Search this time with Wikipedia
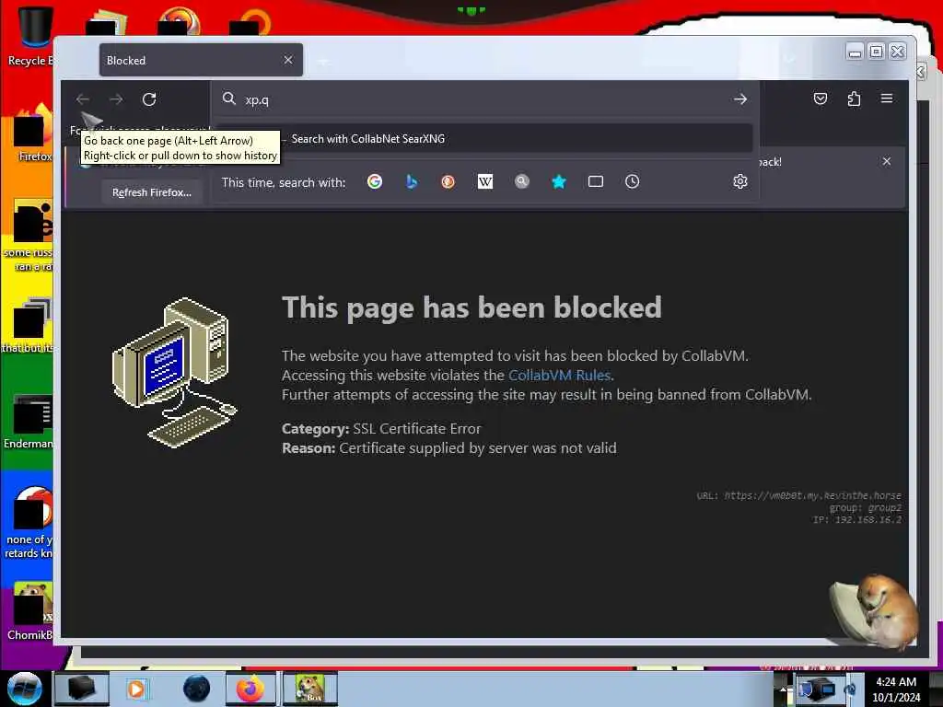The width and height of the screenshot is (943, 707). 484,181
